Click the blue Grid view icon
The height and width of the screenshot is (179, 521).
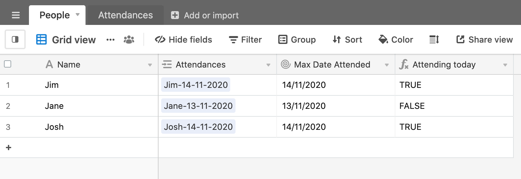click(x=41, y=39)
